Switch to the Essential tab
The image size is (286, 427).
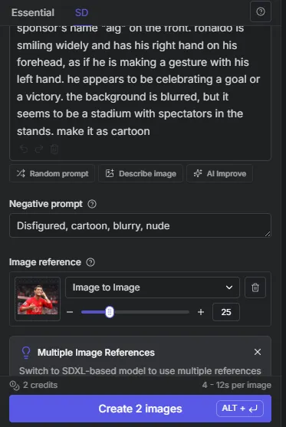(33, 12)
